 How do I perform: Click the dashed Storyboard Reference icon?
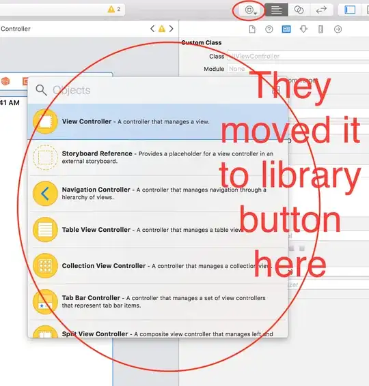click(x=45, y=158)
